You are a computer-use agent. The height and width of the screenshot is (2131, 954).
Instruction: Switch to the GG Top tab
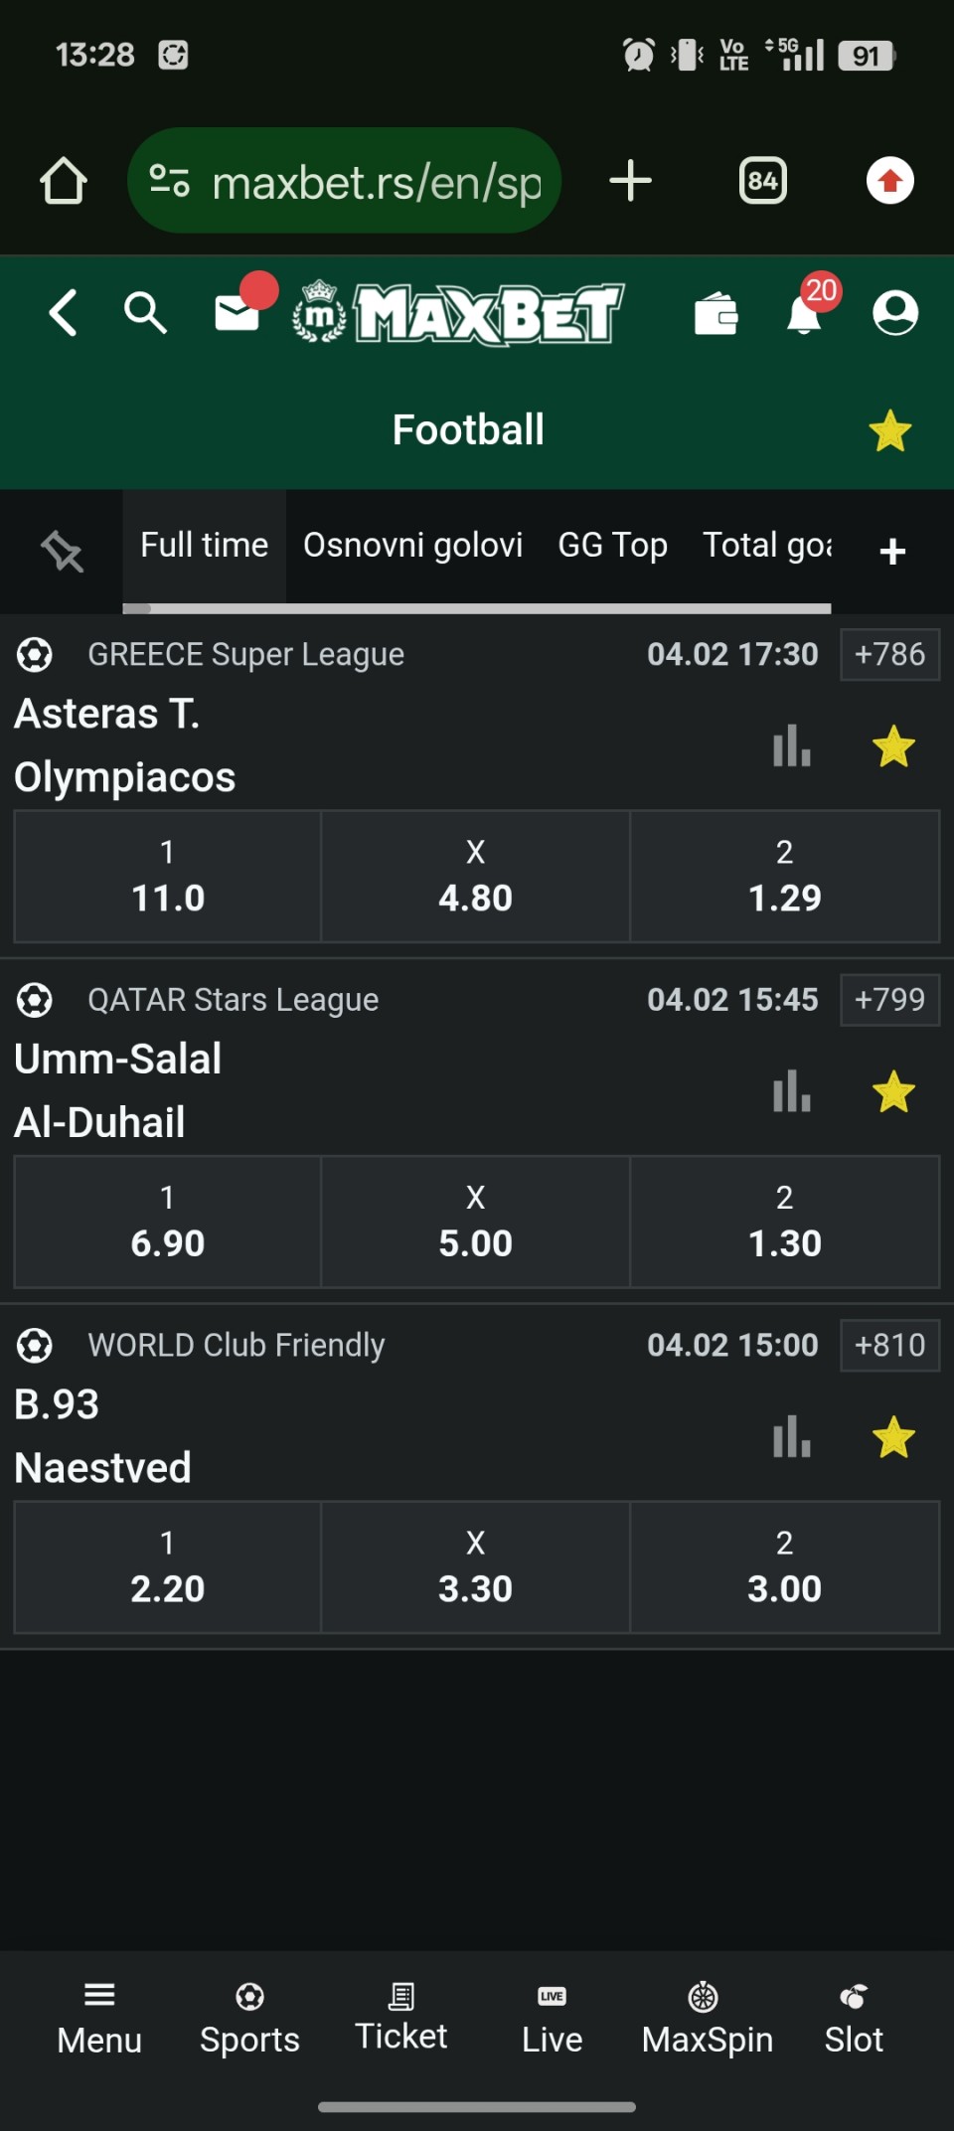[612, 546]
